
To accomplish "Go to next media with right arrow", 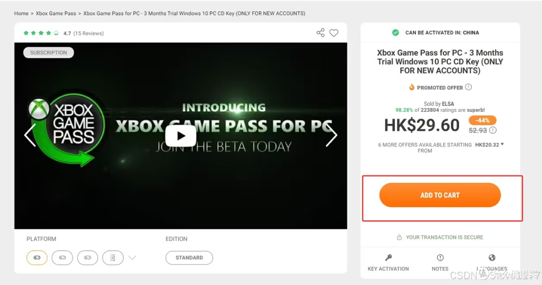I will 331,135.
